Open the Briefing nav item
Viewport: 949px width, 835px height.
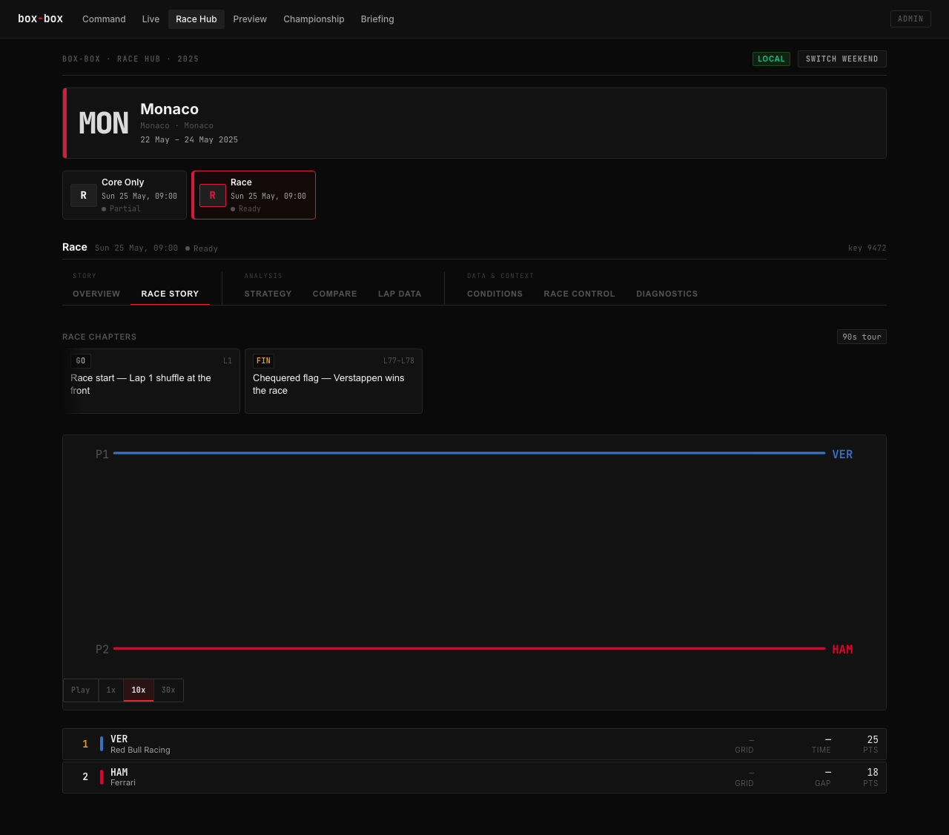[377, 19]
